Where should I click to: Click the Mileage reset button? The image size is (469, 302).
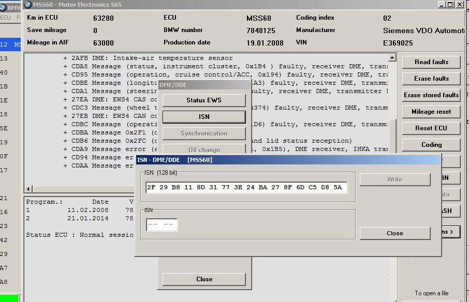point(431,112)
